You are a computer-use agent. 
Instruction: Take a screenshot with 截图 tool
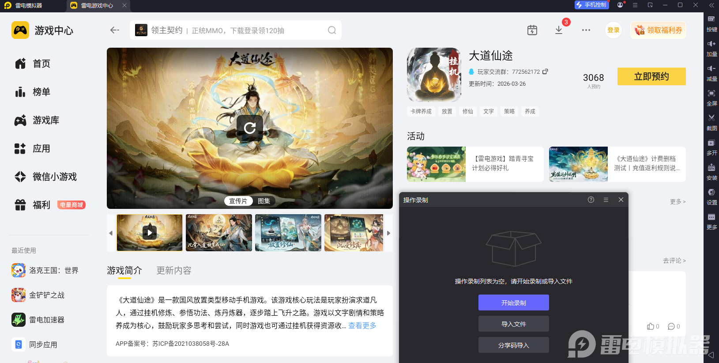pyautogui.click(x=711, y=123)
